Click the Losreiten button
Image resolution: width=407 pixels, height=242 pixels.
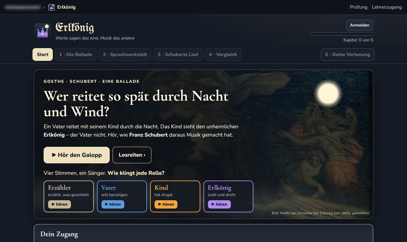132,155
